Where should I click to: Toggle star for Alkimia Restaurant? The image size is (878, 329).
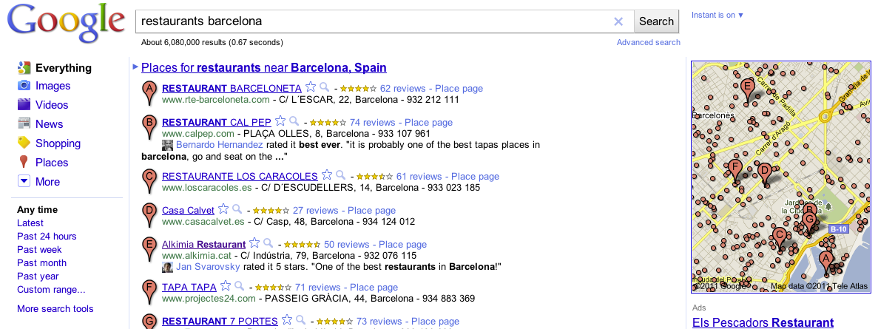pyautogui.click(x=254, y=243)
